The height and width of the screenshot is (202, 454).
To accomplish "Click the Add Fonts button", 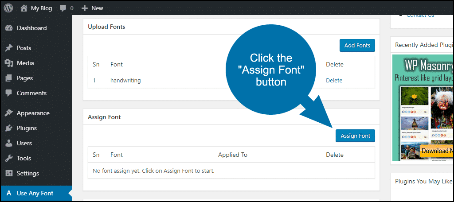I will pyautogui.click(x=357, y=46).
